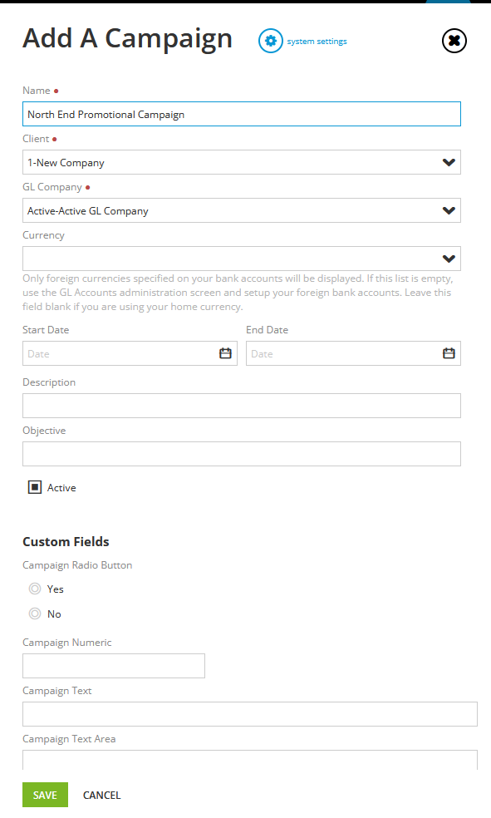
Task: Click the Campaign Text Area box
Action: click(250, 760)
